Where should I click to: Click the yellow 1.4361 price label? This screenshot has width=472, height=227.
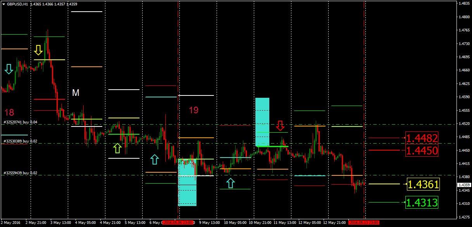click(x=423, y=185)
